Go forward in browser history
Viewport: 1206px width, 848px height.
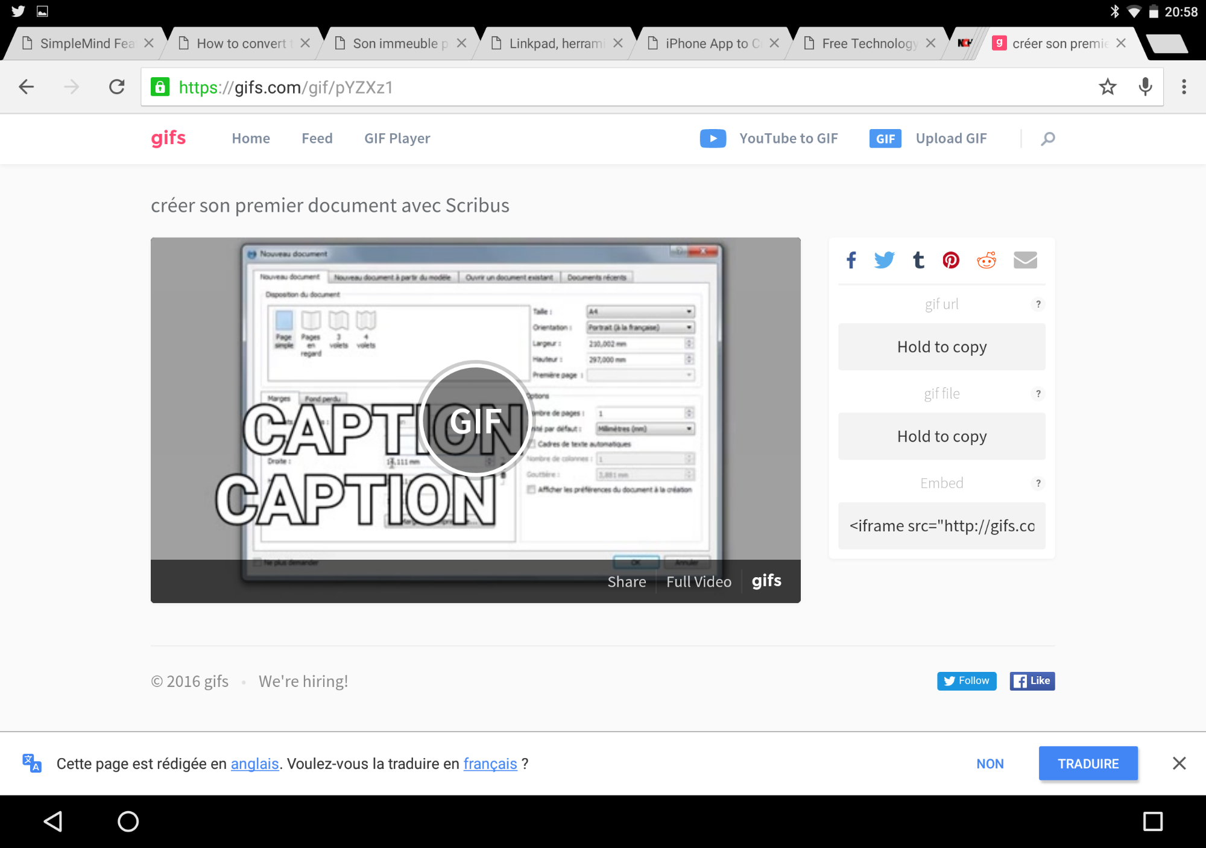click(71, 87)
